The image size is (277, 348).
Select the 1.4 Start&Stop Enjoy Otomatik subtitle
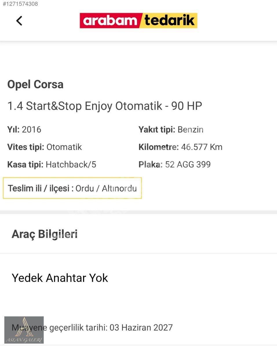click(104, 106)
